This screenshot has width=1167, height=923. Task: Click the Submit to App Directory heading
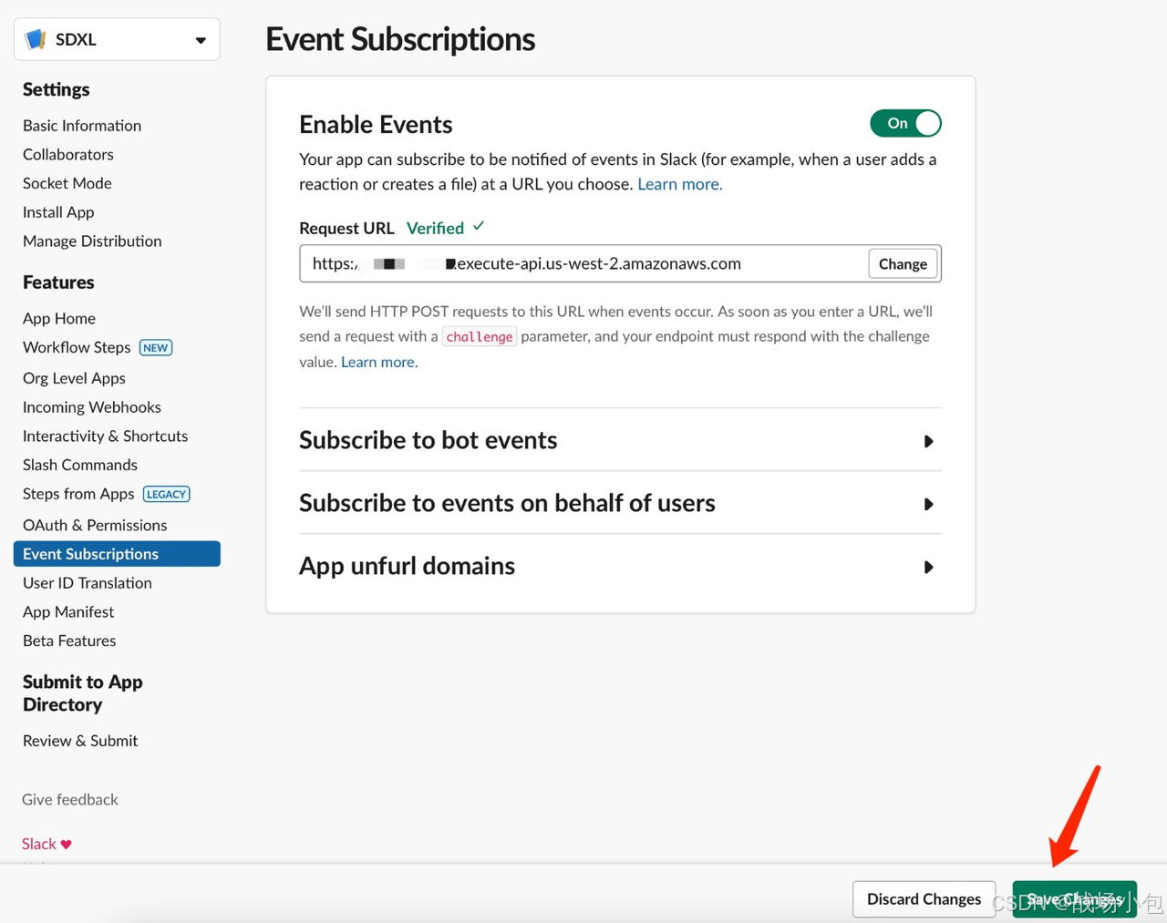(x=83, y=693)
